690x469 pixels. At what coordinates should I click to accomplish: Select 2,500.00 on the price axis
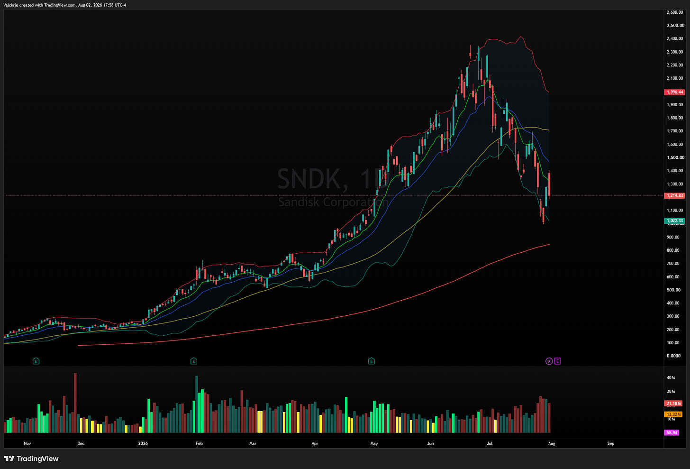(675, 26)
